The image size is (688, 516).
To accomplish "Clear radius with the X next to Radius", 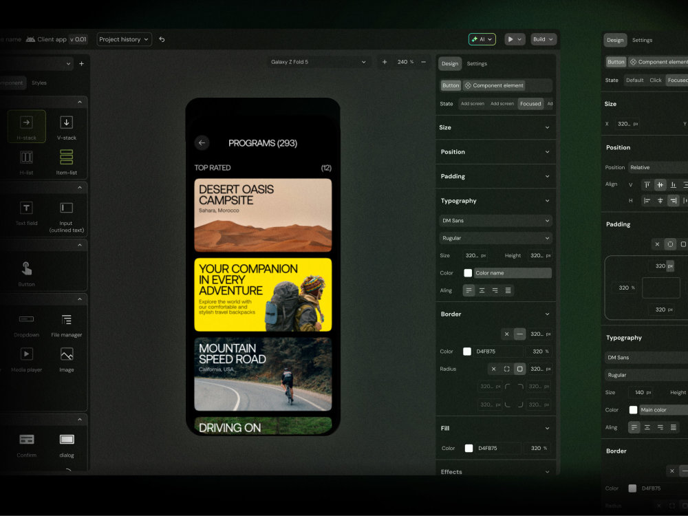I will click(x=493, y=369).
